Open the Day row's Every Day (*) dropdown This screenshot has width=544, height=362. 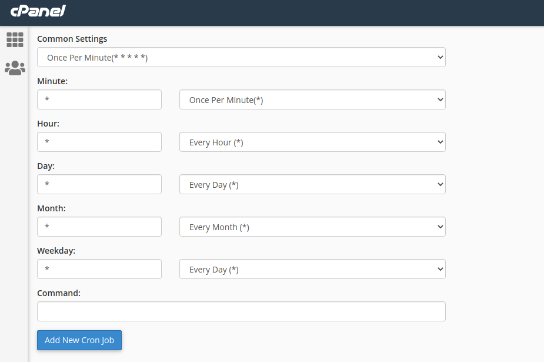click(312, 185)
